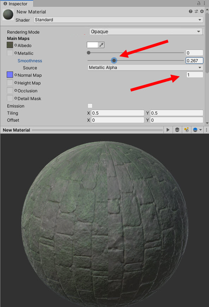This screenshot has height=307, width=209.
Task: Open material help reference icon
Action: pyautogui.click(x=191, y=11)
